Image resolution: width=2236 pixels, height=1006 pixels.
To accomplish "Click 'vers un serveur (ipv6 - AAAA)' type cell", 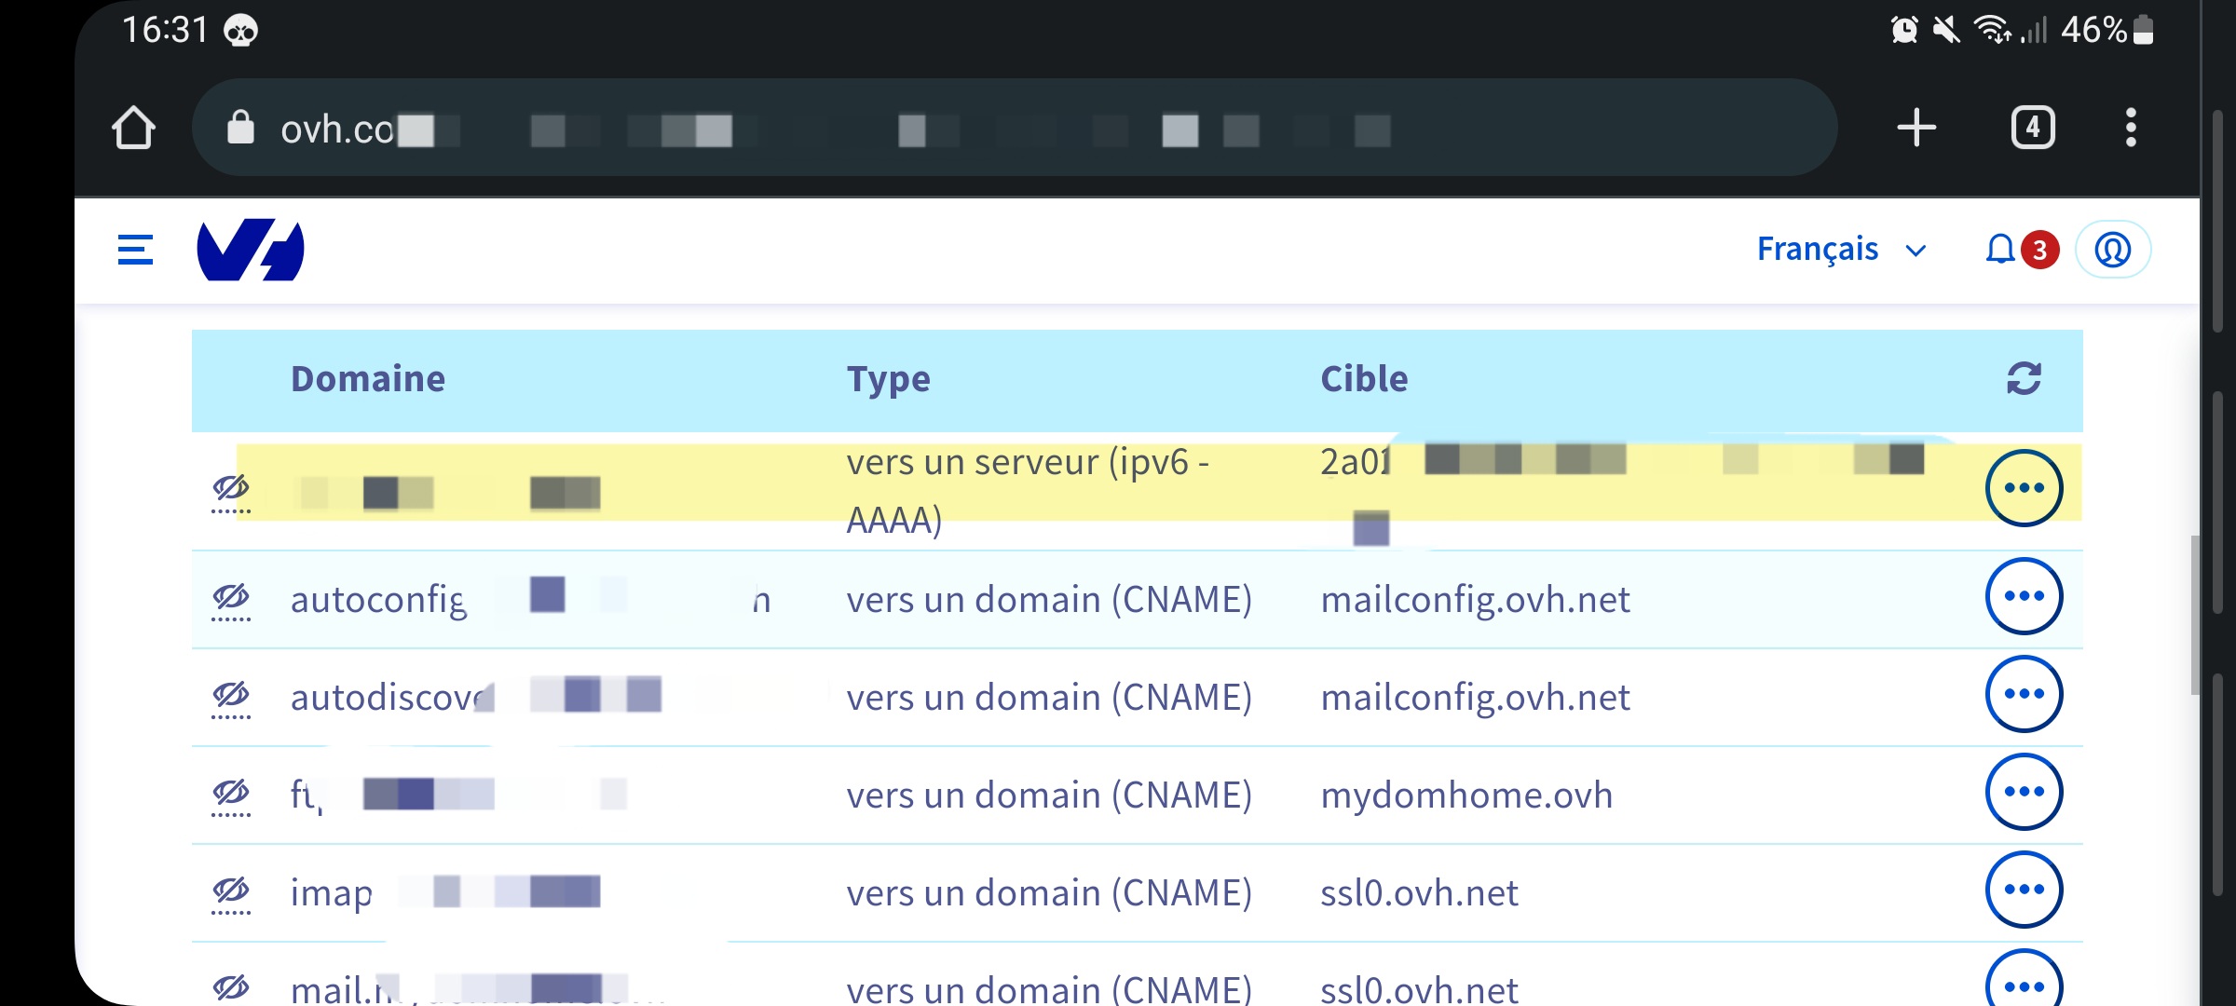I will pos(1028,491).
